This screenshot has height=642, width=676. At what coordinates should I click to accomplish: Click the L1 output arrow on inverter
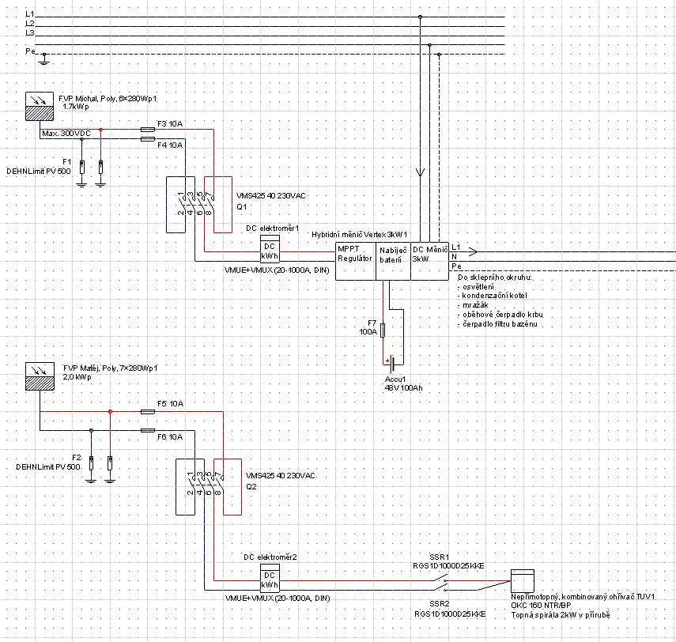tap(473, 251)
